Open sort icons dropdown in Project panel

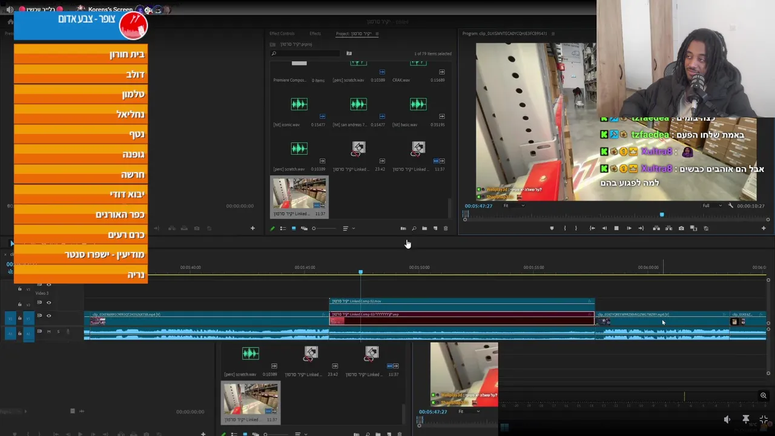click(348, 228)
